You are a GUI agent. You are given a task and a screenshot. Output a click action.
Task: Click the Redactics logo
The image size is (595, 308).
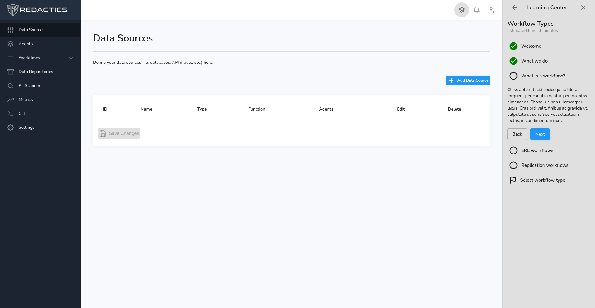[x=37, y=10]
